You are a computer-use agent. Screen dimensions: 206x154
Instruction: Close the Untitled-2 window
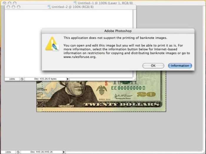click(x=8, y=7)
